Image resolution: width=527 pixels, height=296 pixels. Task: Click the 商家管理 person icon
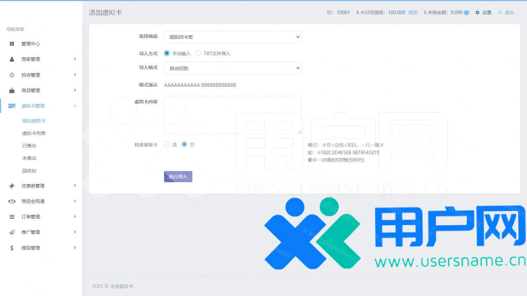12,59
